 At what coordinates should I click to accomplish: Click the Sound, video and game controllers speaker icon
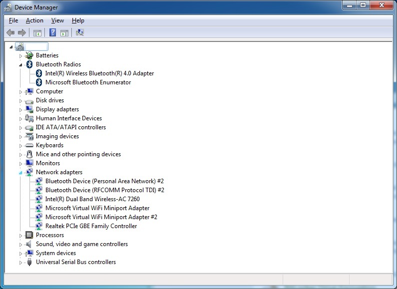point(29,244)
